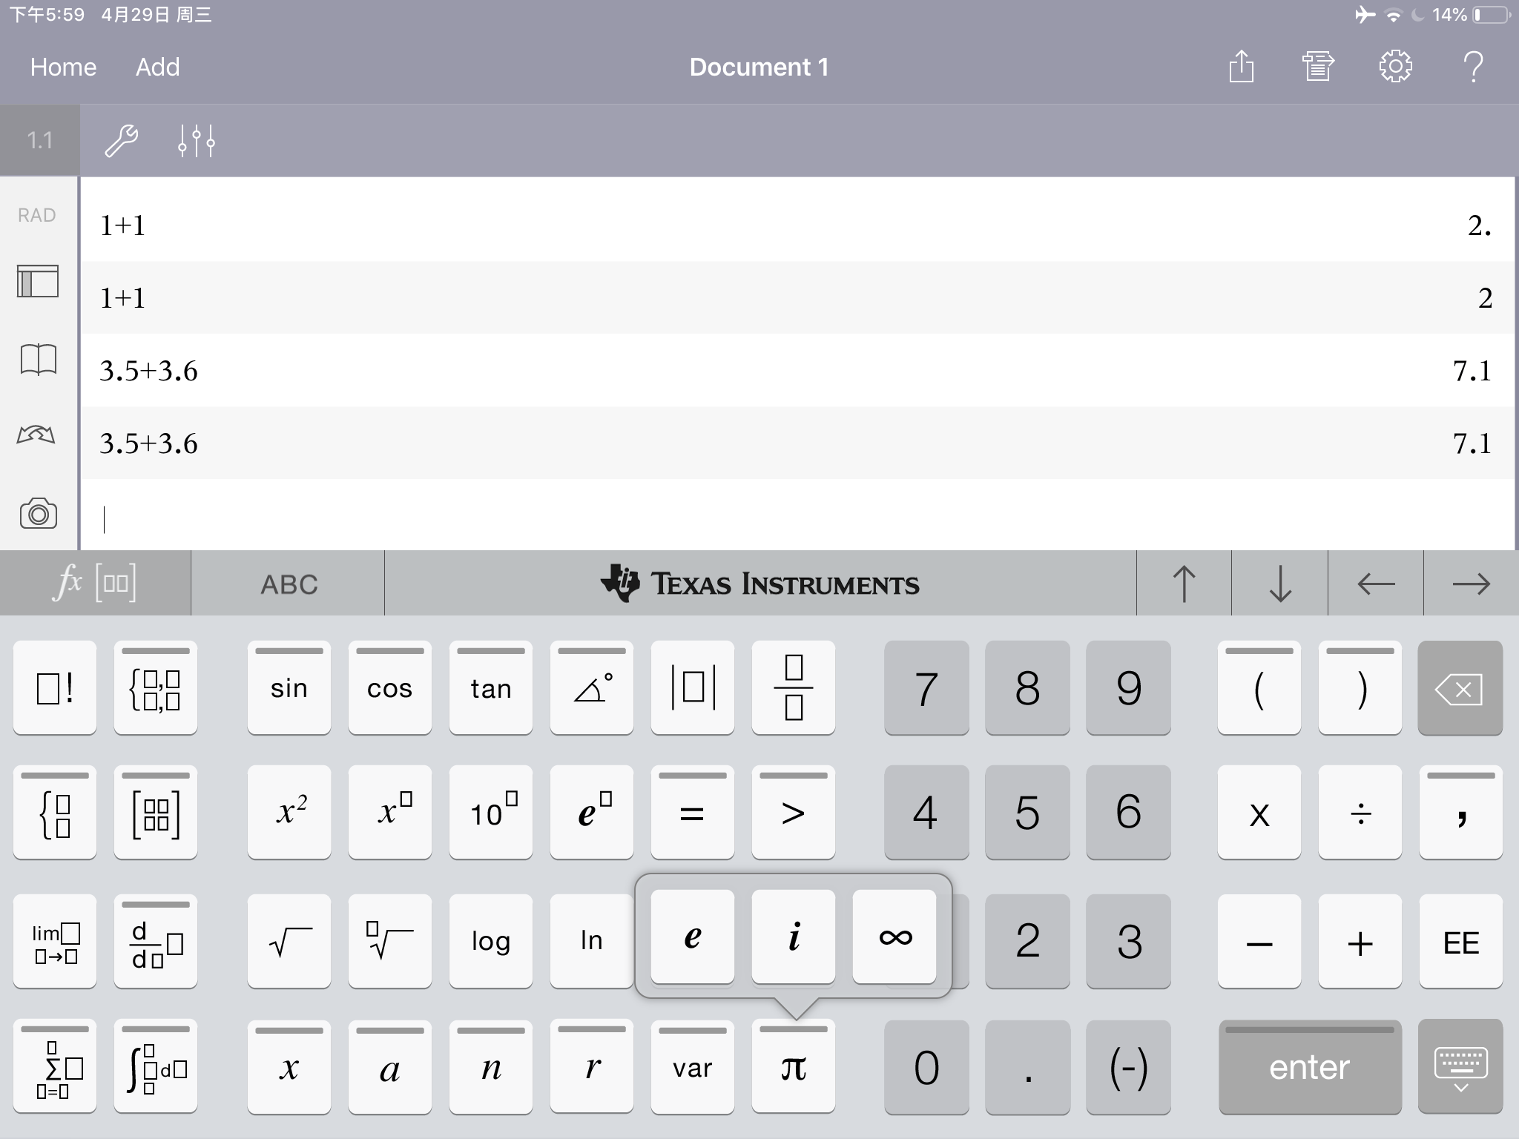The height and width of the screenshot is (1139, 1519).
Task: Select imaginary i from the pi popup
Action: [794, 937]
